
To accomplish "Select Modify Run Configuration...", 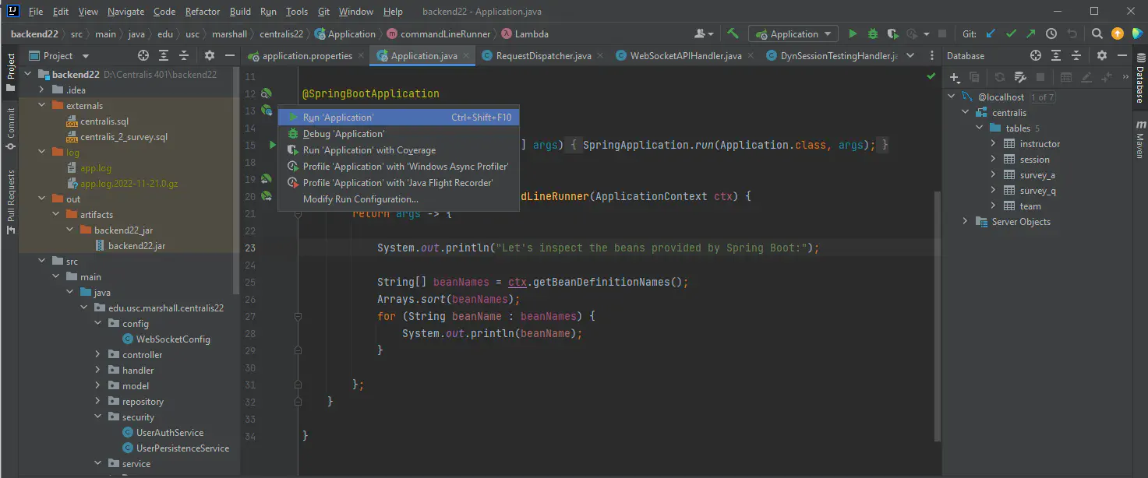I will [x=400, y=199].
